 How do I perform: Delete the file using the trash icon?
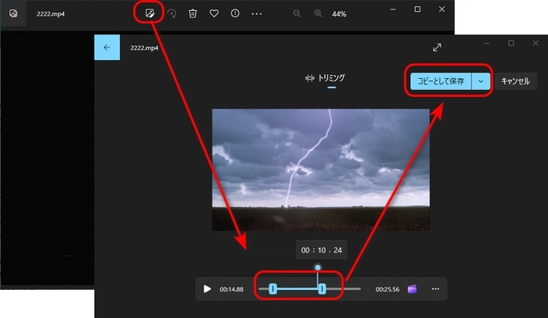click(x=193, y=14)
